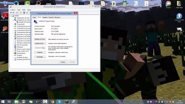Open Minecraft from the taskbar

67,102
